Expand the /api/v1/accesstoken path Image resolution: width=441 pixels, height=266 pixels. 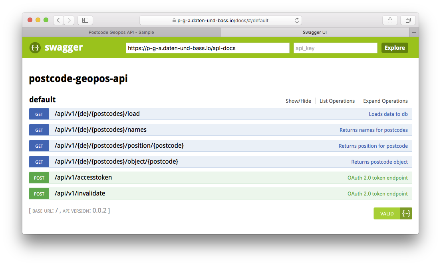tap(83, 178)
